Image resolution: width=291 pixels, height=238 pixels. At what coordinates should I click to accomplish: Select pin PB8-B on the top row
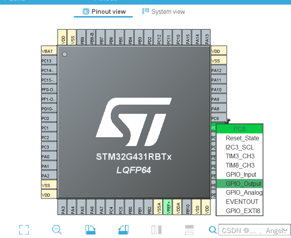[91, 37]
